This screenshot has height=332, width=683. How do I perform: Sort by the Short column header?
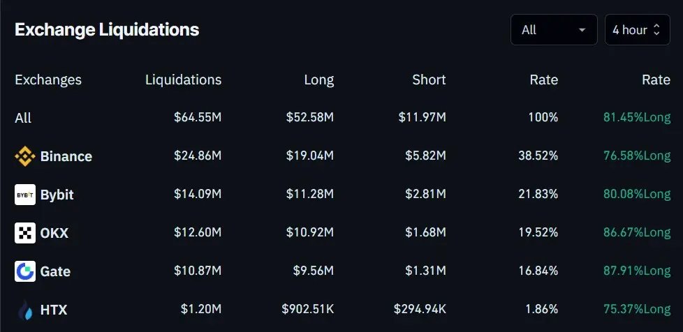click(x=428, y=80)
